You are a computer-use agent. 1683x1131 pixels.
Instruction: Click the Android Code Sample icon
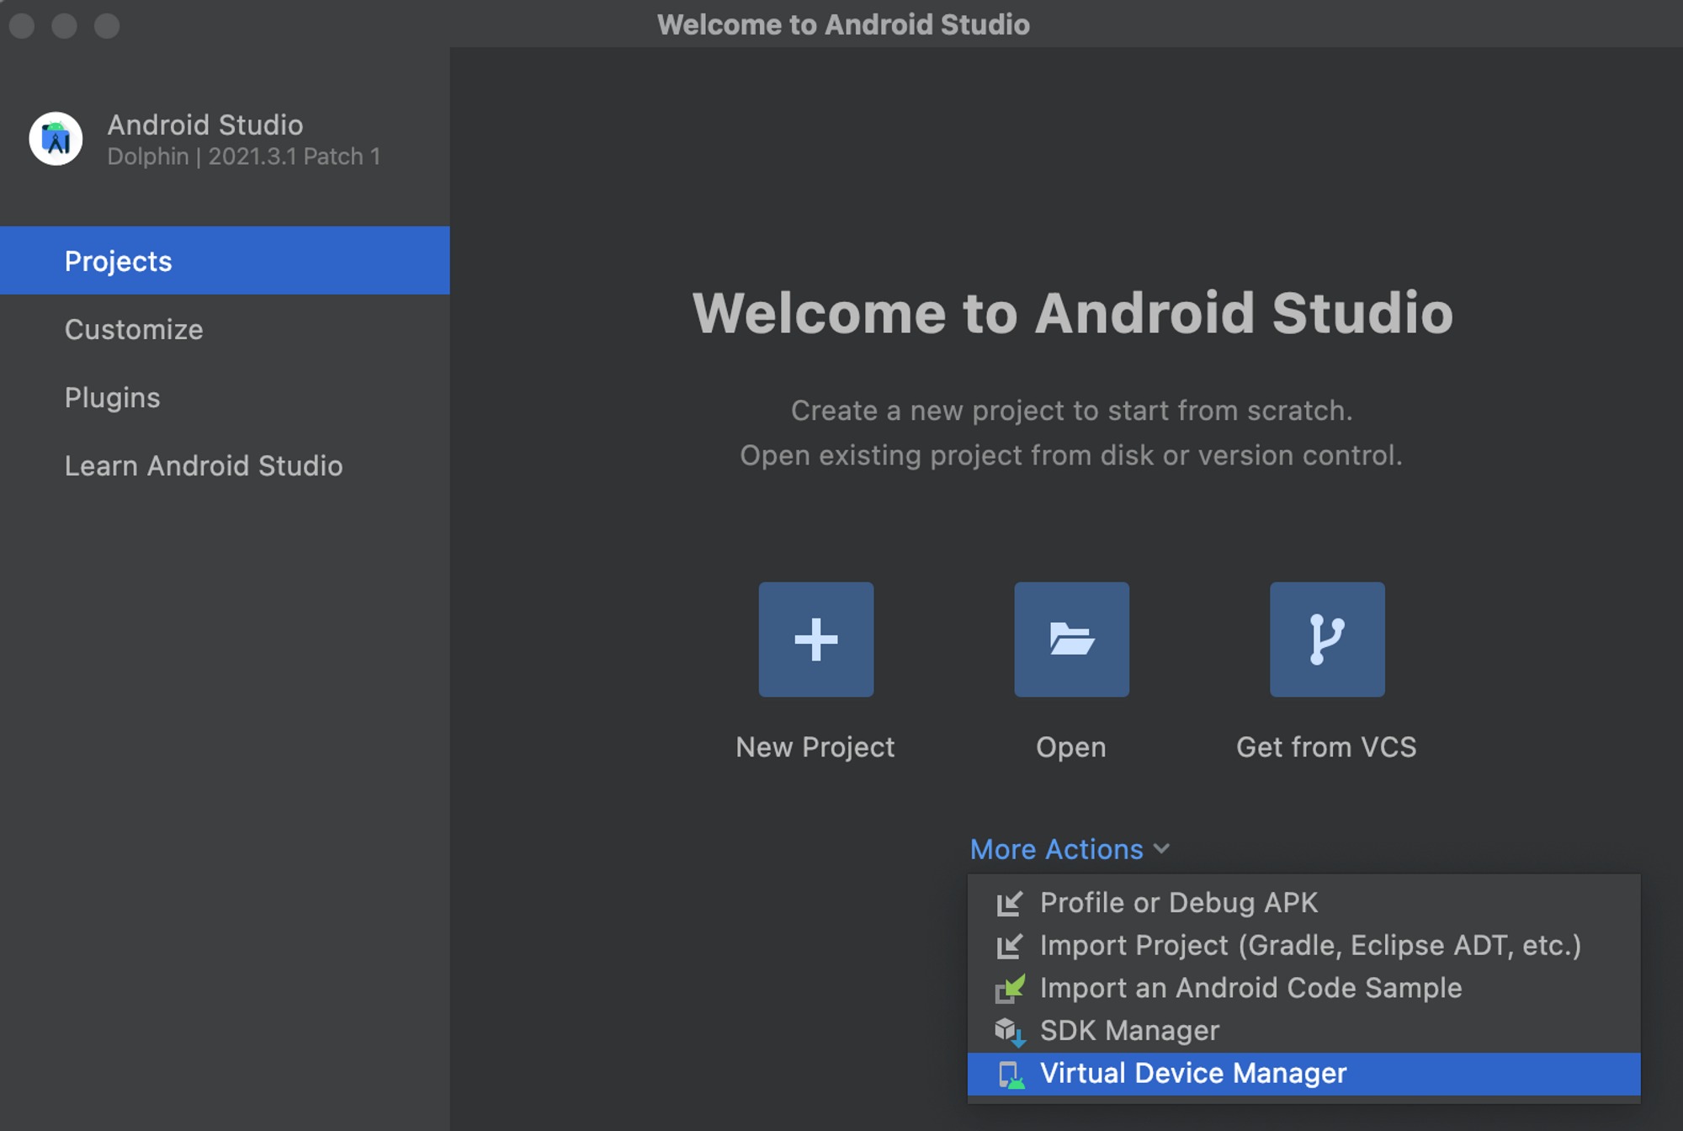(x=1009, y=988)
